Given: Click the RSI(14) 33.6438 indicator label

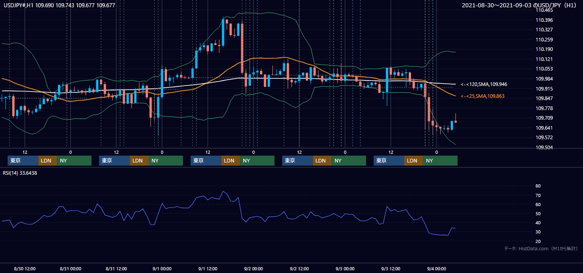Looking at the screenshot, I should point(20,173).
